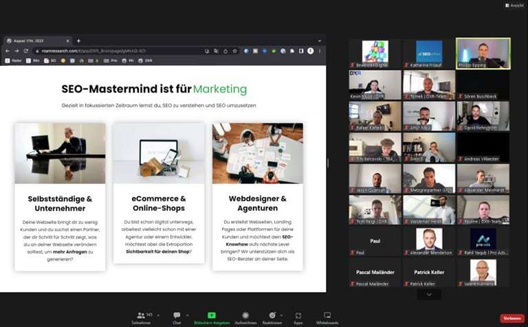Click the red Verlassen button
Viewport: 528px width, 327px height.
512,318
